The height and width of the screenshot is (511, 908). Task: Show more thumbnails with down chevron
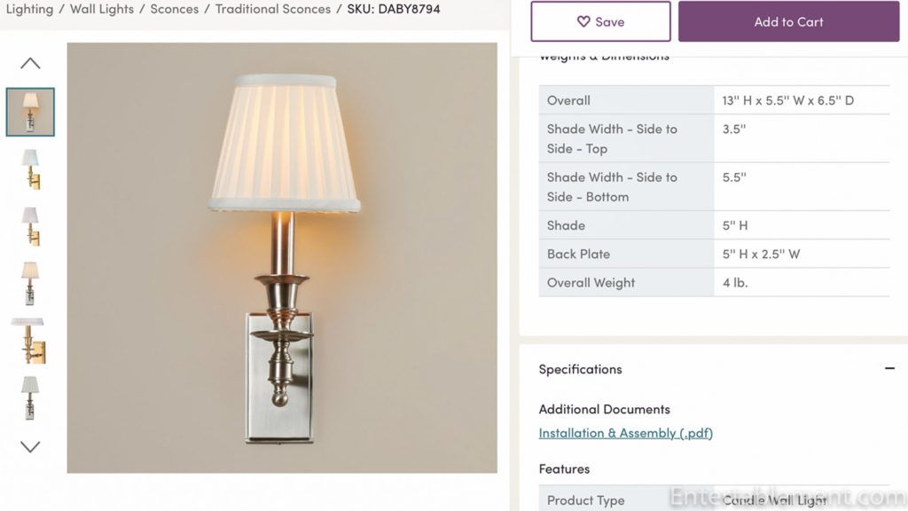coord(30,447)
